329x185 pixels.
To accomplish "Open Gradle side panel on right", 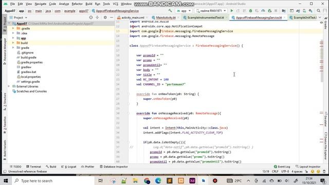I will (x=325, y=24).
